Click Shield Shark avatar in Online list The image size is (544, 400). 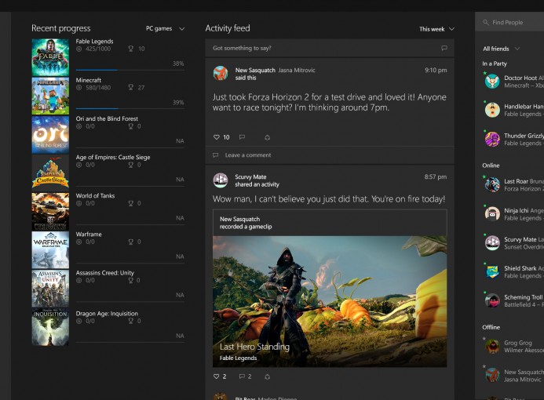(x=492, y=271)
